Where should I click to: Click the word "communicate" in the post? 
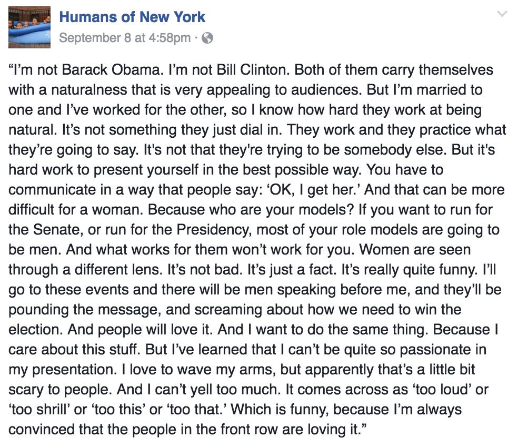52,190
